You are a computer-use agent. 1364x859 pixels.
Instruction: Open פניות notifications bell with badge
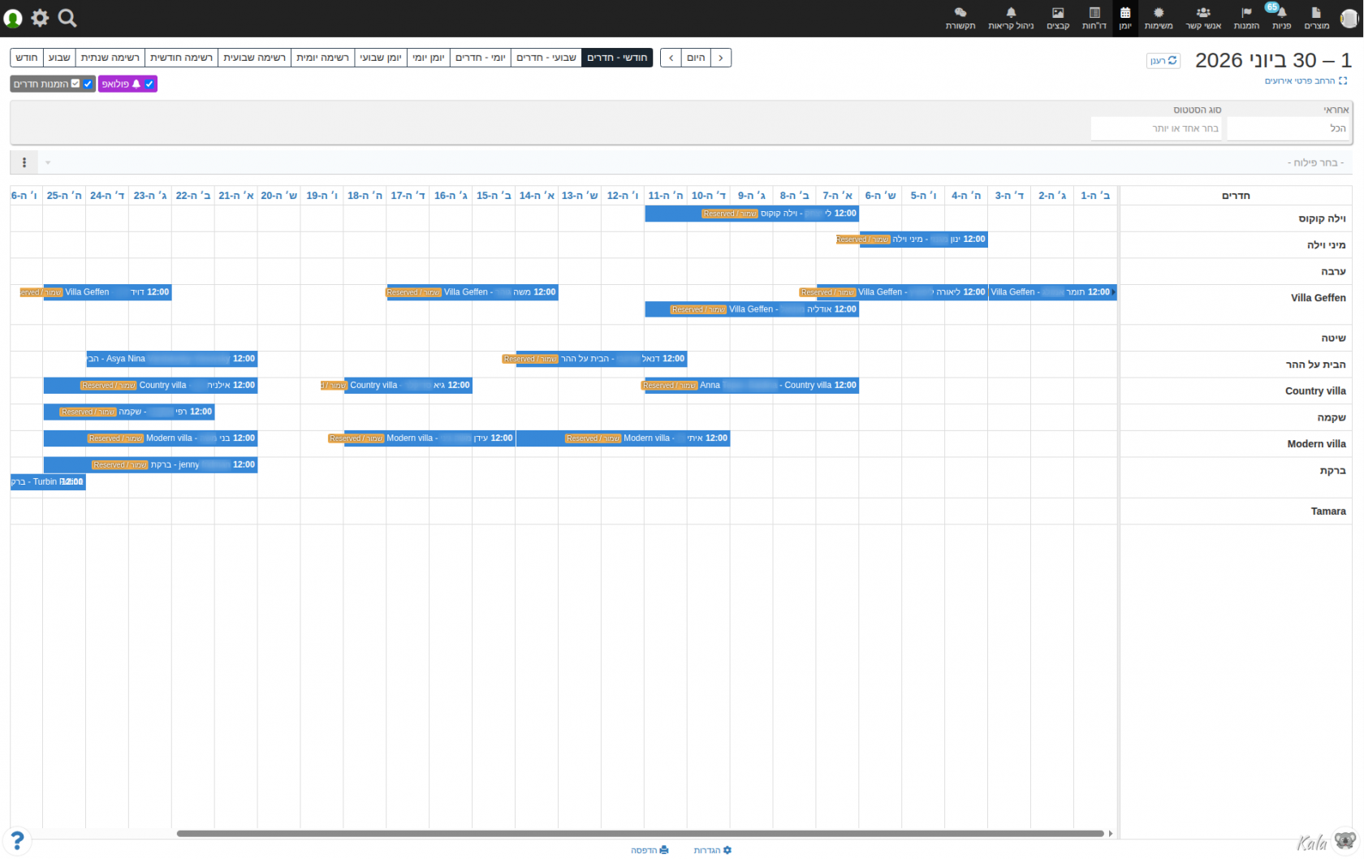1281,18
